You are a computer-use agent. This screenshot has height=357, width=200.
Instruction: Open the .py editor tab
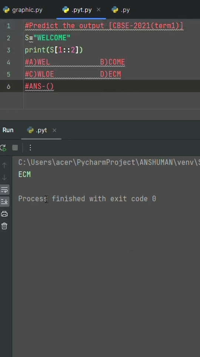click(x=121, y=10)
